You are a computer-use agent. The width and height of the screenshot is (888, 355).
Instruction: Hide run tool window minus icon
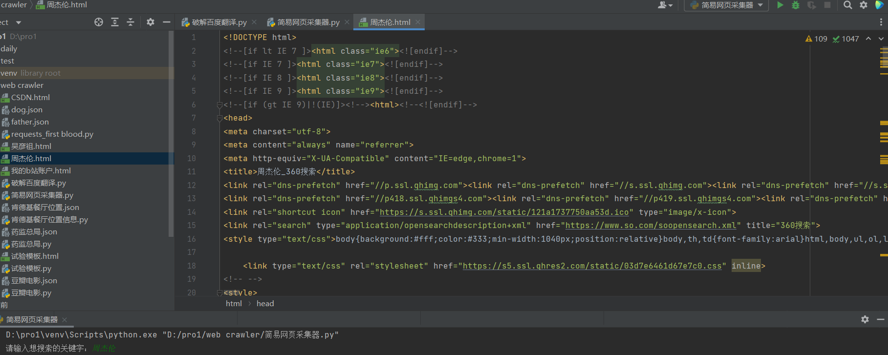881,319
